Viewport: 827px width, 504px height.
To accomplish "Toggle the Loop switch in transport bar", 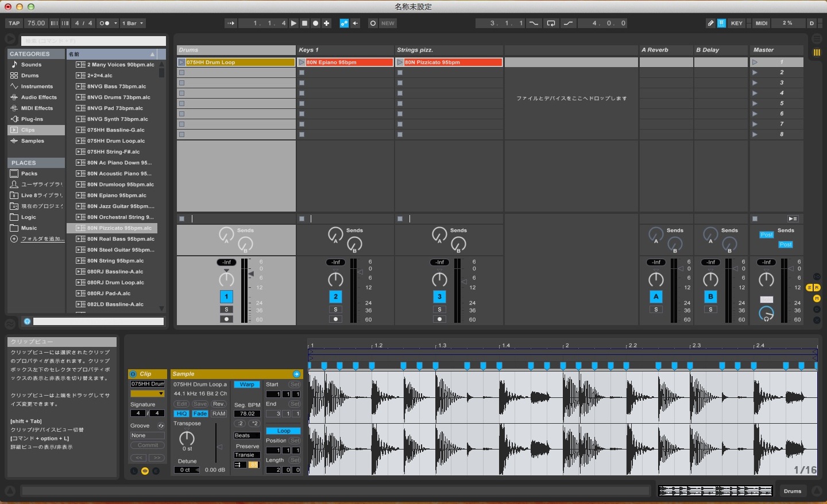I will [x=551, y=24].
